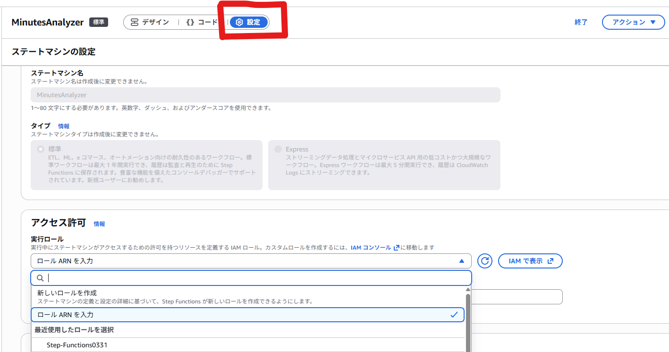
Task: Open the コード tab
Action: [202, 22]
